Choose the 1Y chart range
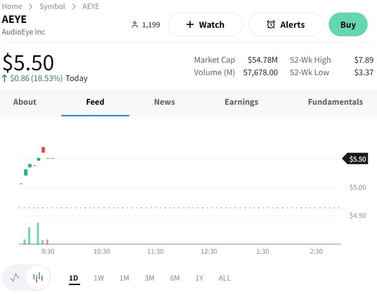This screenshot has height=294, width=377. pos(199,278)
